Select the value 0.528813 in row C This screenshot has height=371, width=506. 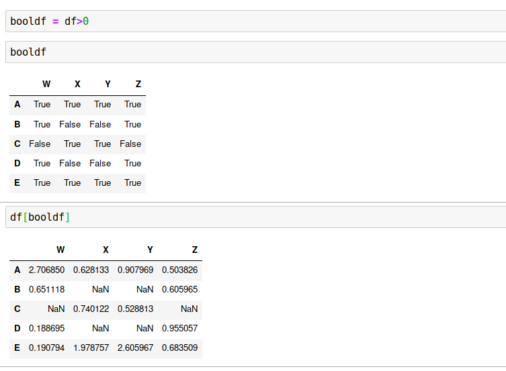[x=136, y=309]
